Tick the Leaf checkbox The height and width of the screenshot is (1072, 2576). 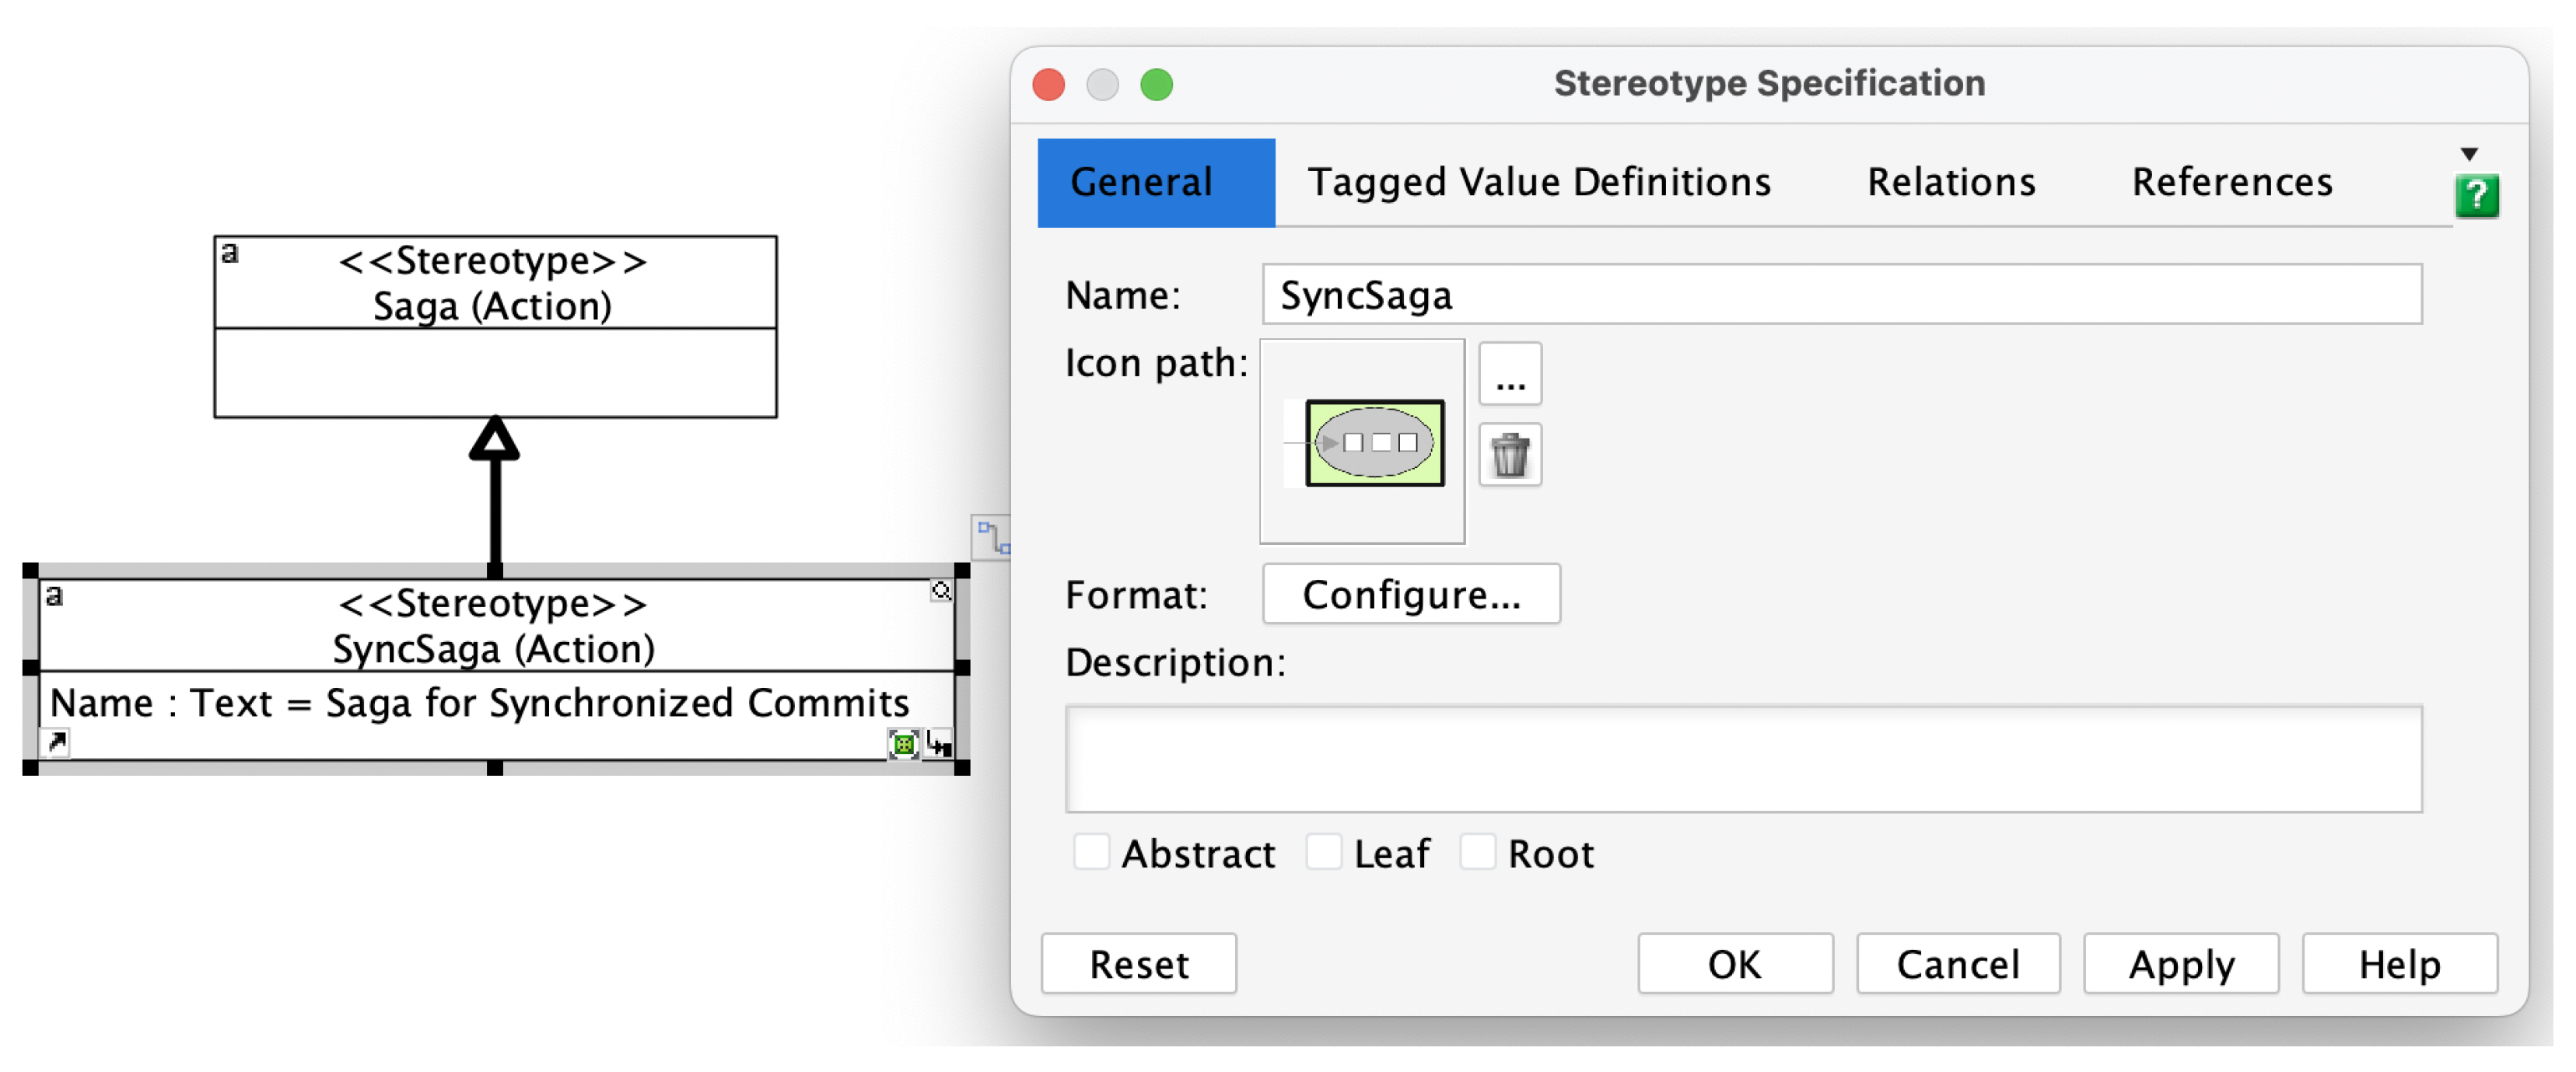(1324, 854)
